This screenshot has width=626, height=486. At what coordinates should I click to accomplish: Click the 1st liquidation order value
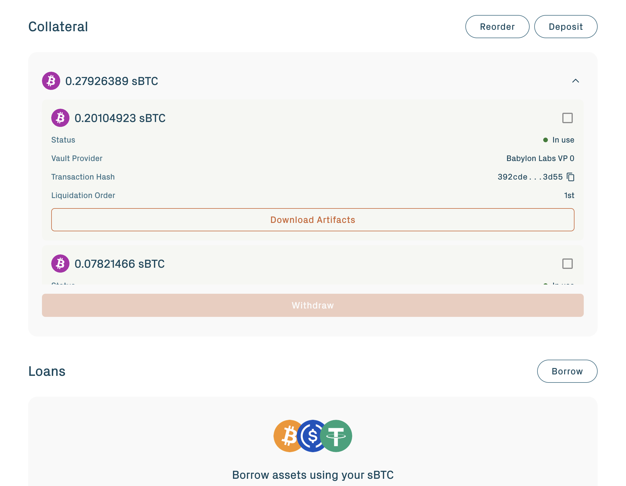(x=569, y=195)
